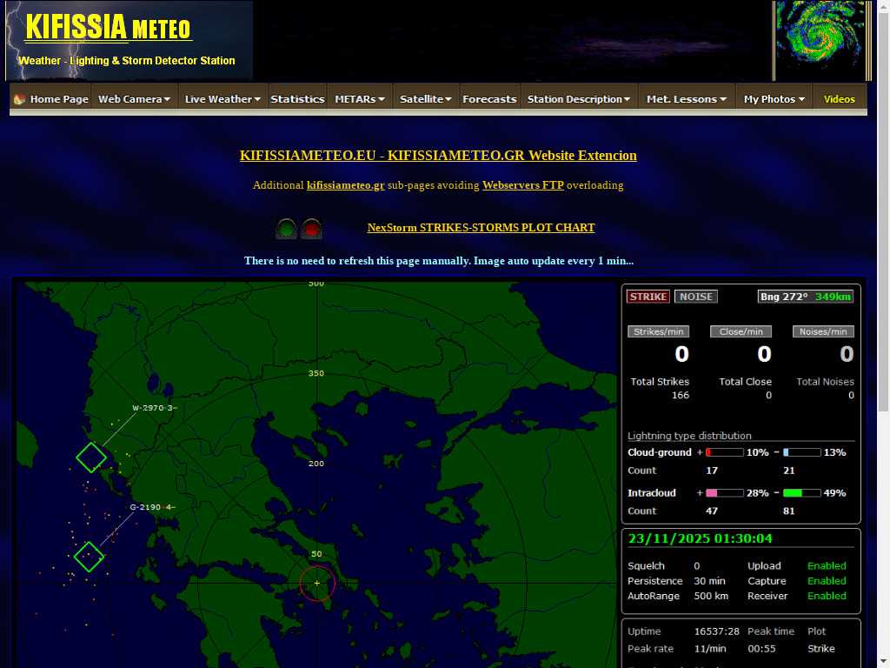
Task: Open the kifissiameteo.gr link
Action: [345, 185]
